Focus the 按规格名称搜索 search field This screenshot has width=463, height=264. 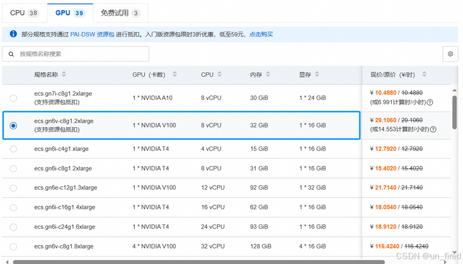[75, 54]
